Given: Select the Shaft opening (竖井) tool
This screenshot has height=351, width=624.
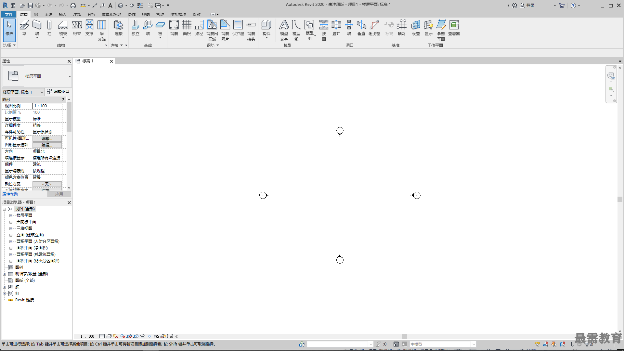Looking at the screenshot, I should pyautogui.click(x=336, y=28).
